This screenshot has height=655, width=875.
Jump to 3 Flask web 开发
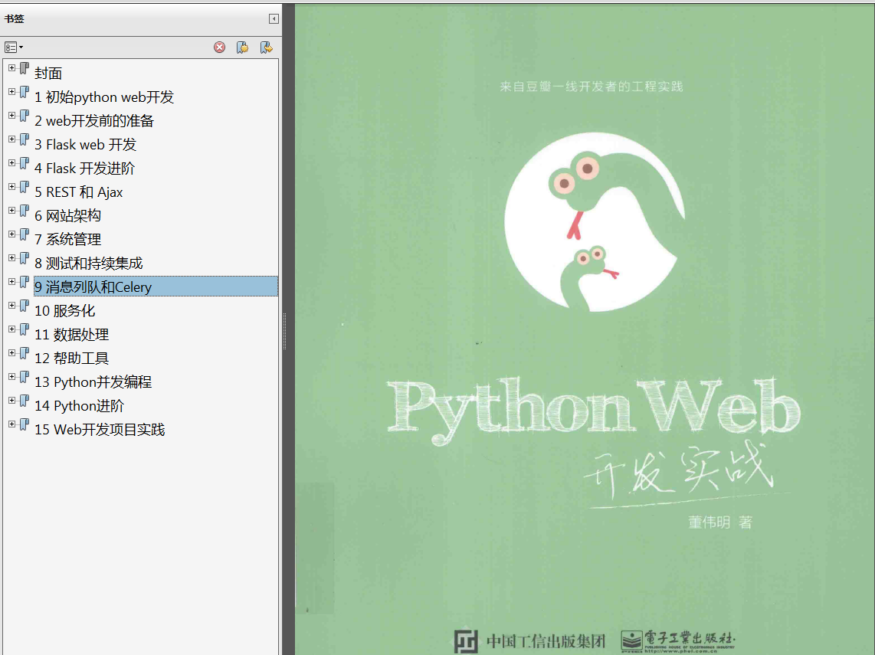(85, 145)
